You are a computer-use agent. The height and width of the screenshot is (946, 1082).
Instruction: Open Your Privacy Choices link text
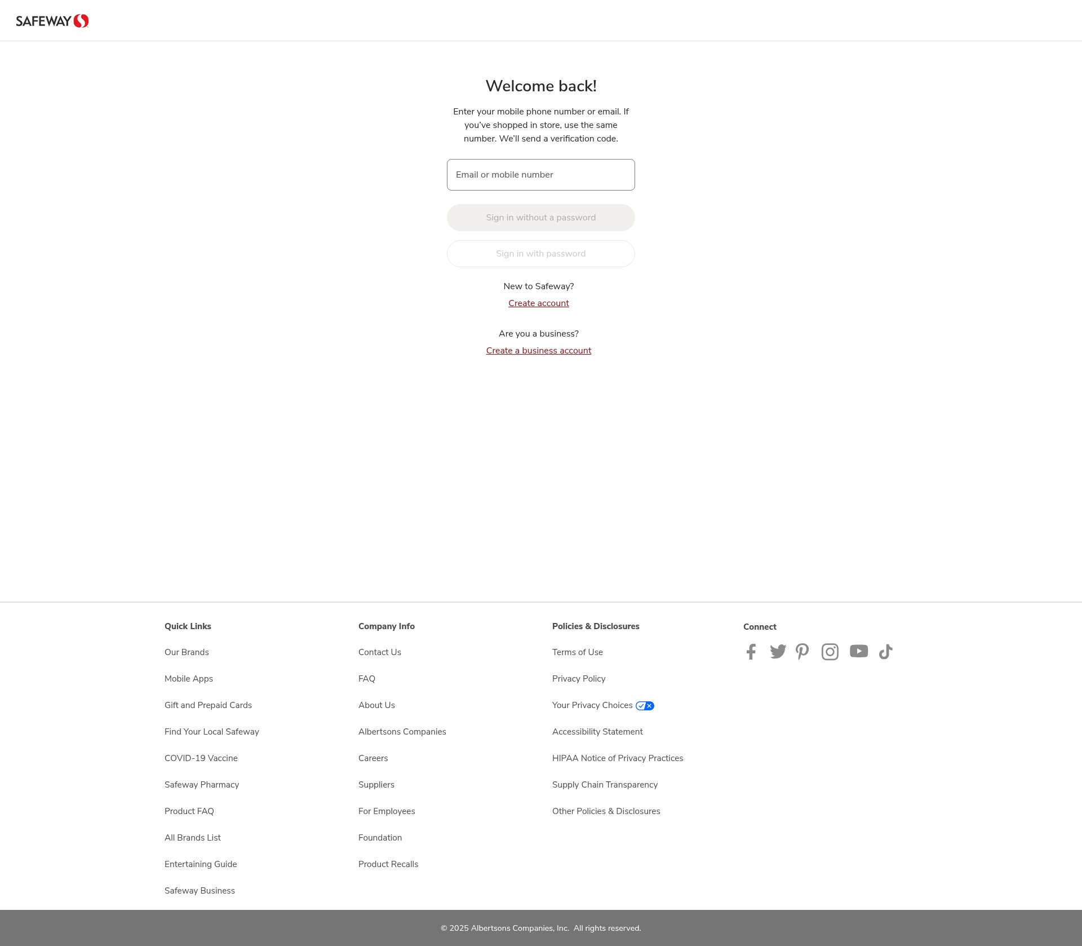[x=592, y=705]
